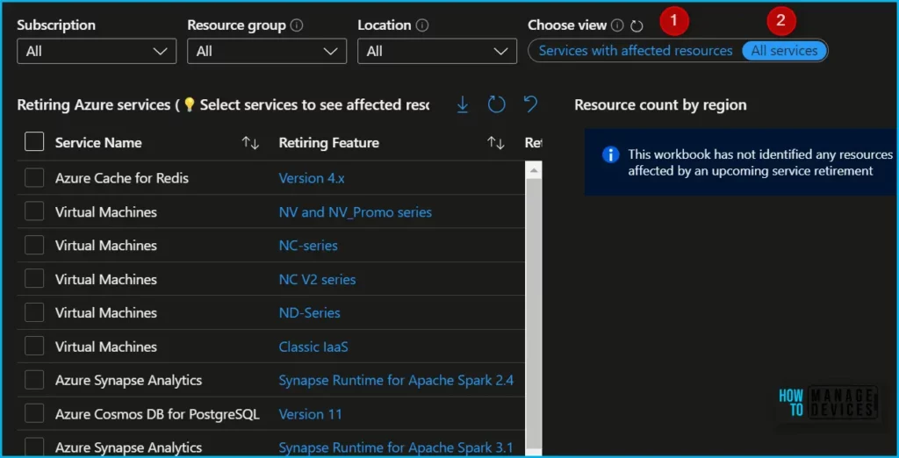Check the Azure Cosmos DB for PostgreSQL row
Viewport: 899px width, 458px height.
click(x=34, y=413)
